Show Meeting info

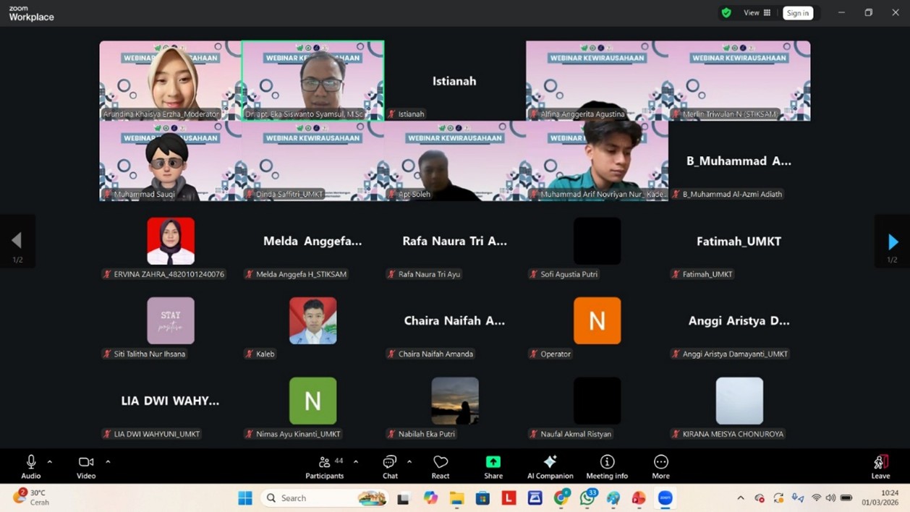pyautogui.click(x=607, y=466)
